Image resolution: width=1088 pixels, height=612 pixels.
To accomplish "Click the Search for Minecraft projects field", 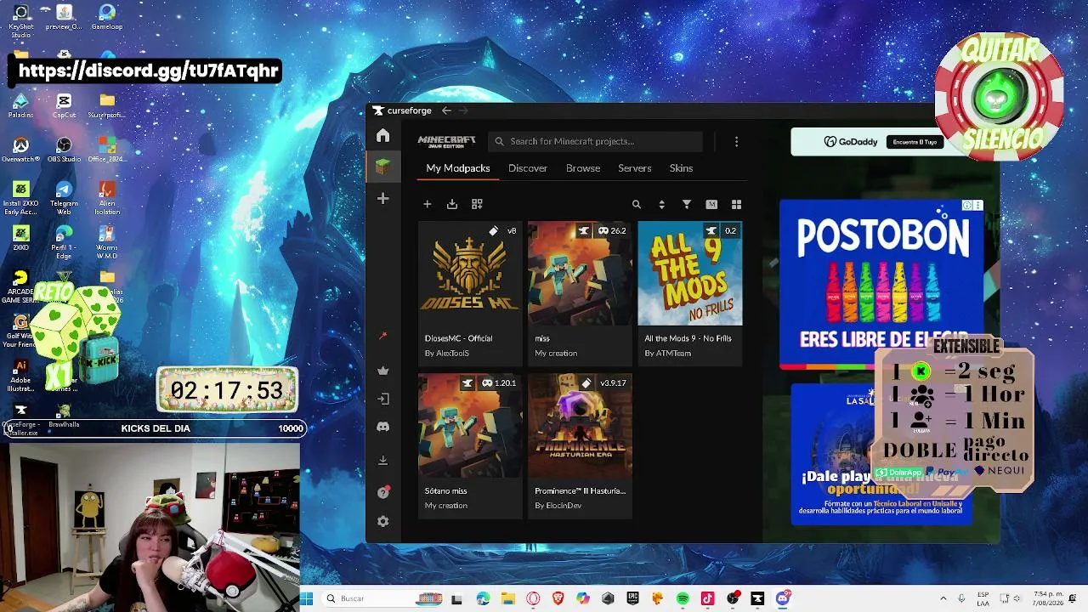I will (595, 141).
